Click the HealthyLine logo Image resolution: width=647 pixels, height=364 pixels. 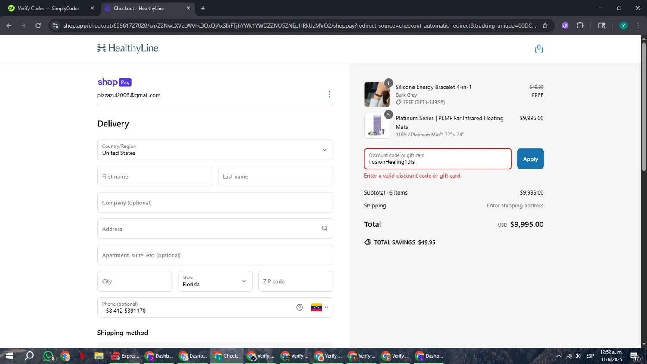tap(128, 48)
